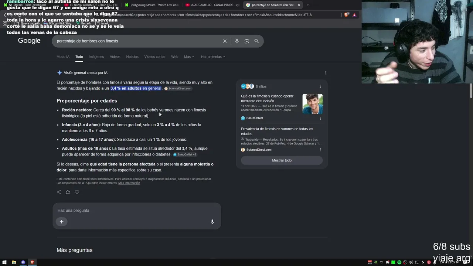Open File Explorer from the taskbar
473x266 pixels.
(x=14, y=262)
